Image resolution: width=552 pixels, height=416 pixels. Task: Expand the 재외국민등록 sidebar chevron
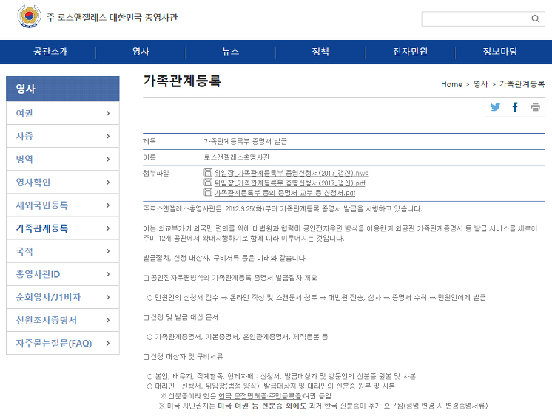click(108, 205)
